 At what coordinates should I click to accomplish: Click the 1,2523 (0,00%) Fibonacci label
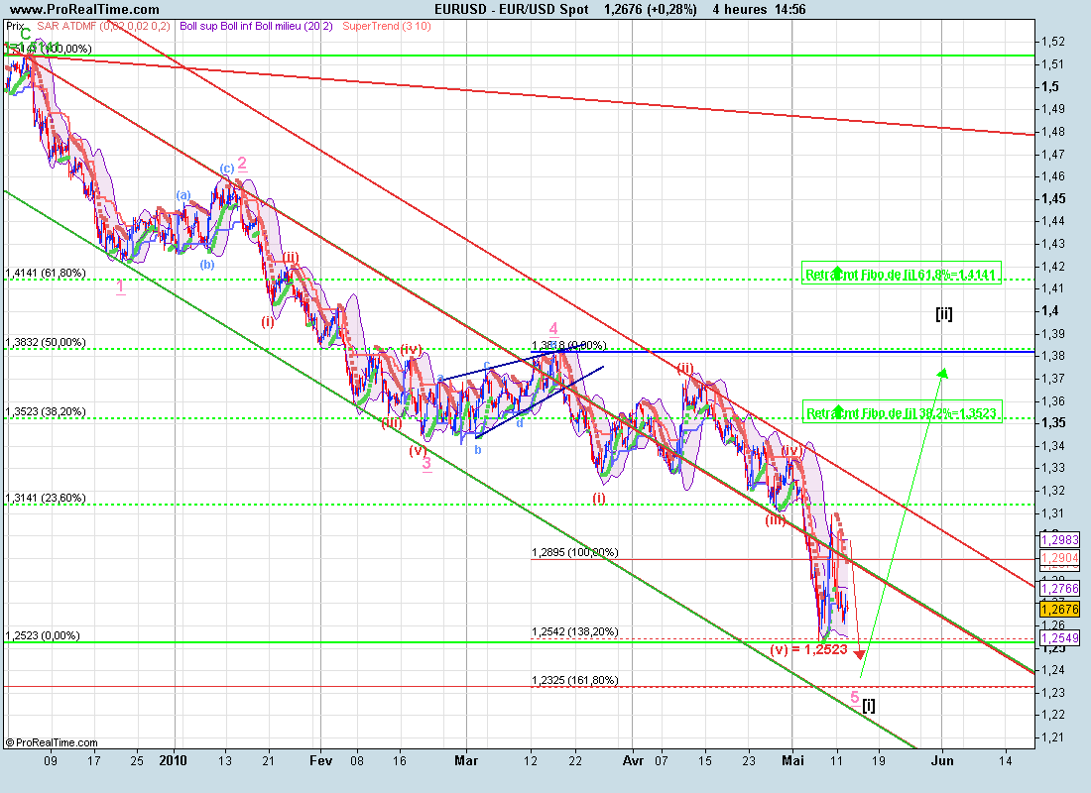[43, 635]
